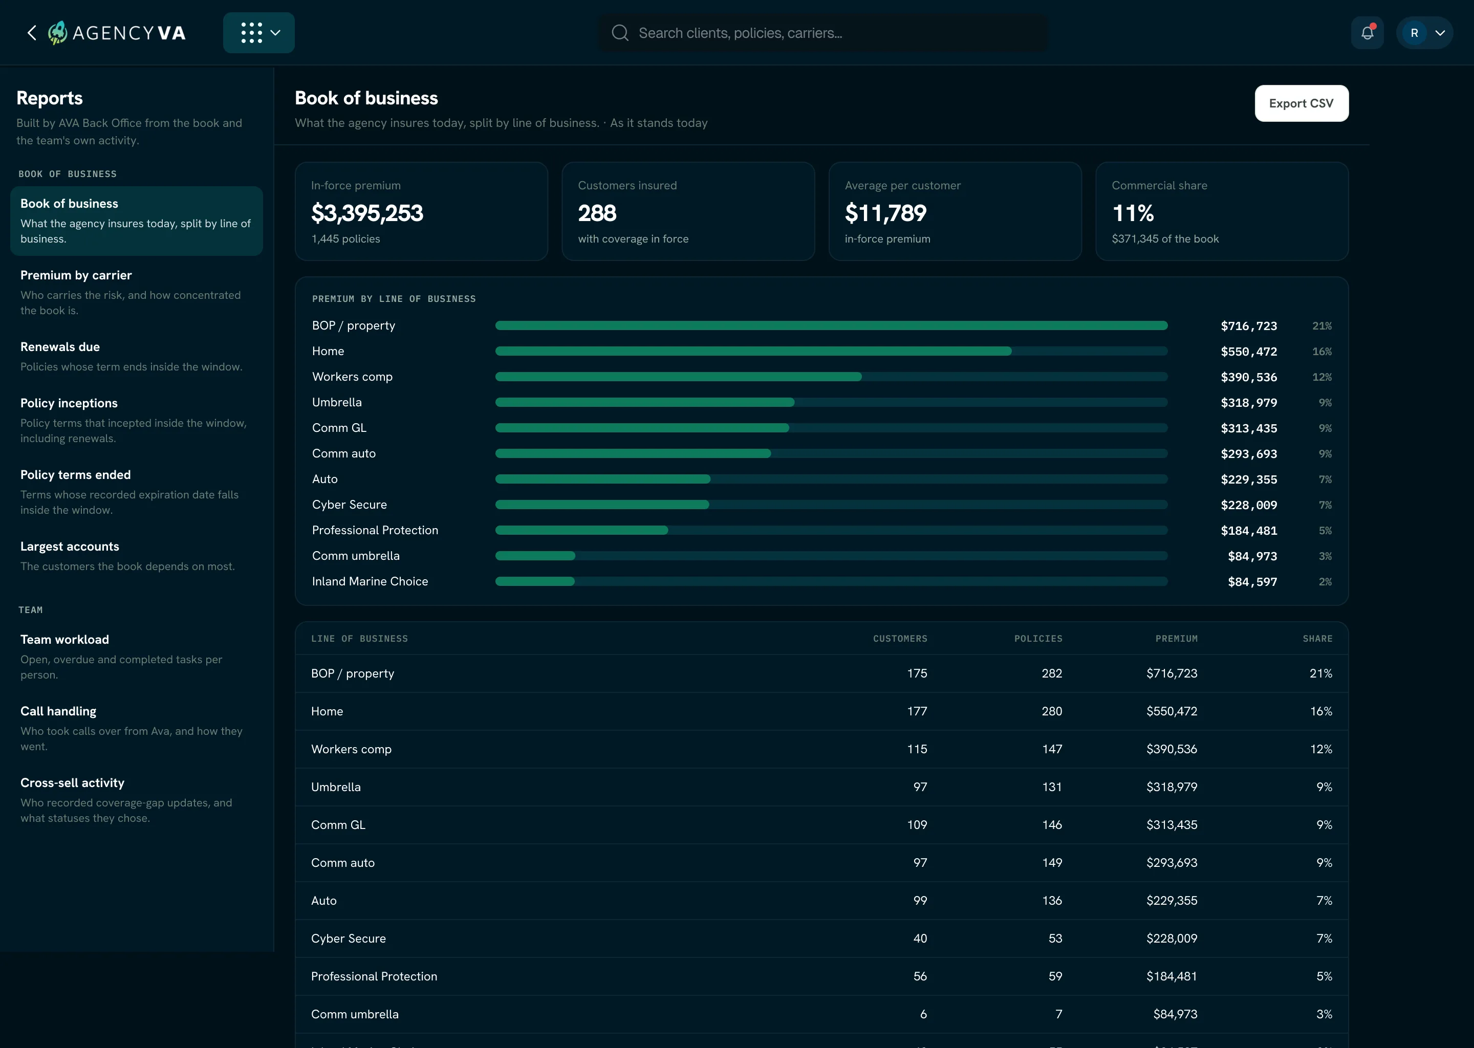Click the back arrow beside the AgencyVA logo
This screenshot has height=1048, width=1474.
click(x=32, y=33)
